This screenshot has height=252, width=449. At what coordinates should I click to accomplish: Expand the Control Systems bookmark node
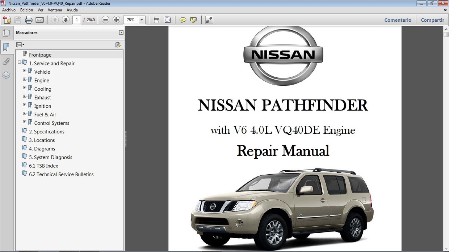[25, 122]
